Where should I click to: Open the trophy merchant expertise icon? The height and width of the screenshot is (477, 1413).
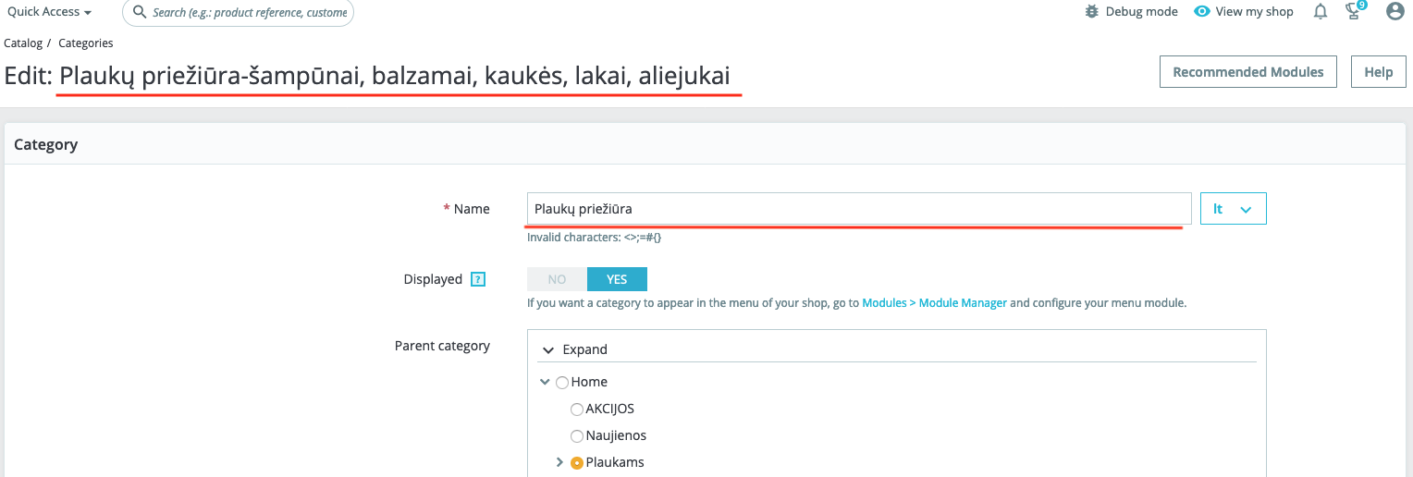click(1354, 11)
